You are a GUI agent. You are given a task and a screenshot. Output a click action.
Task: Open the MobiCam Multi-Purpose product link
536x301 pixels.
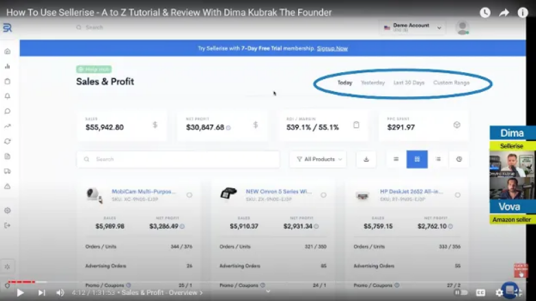point(144,192)
